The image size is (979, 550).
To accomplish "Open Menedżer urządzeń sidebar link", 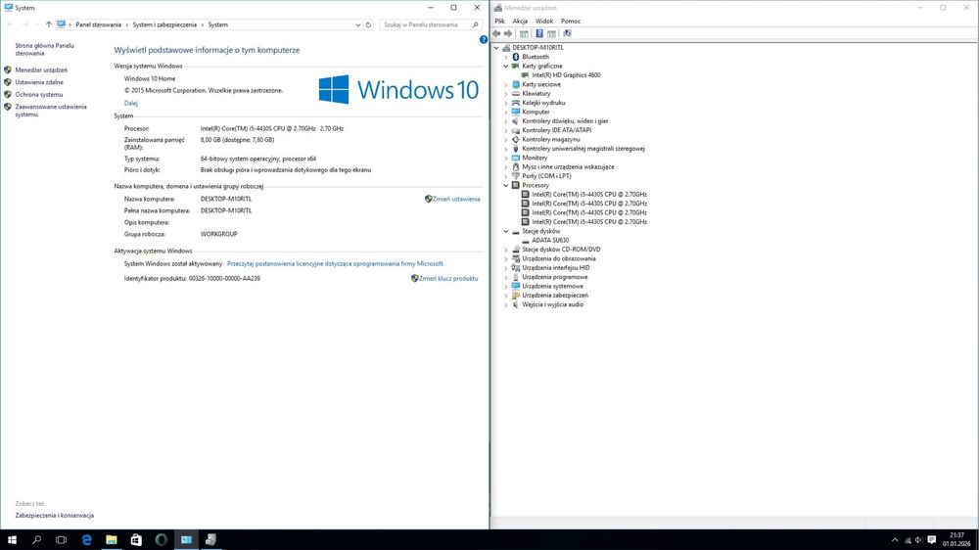I will [41, 69].
